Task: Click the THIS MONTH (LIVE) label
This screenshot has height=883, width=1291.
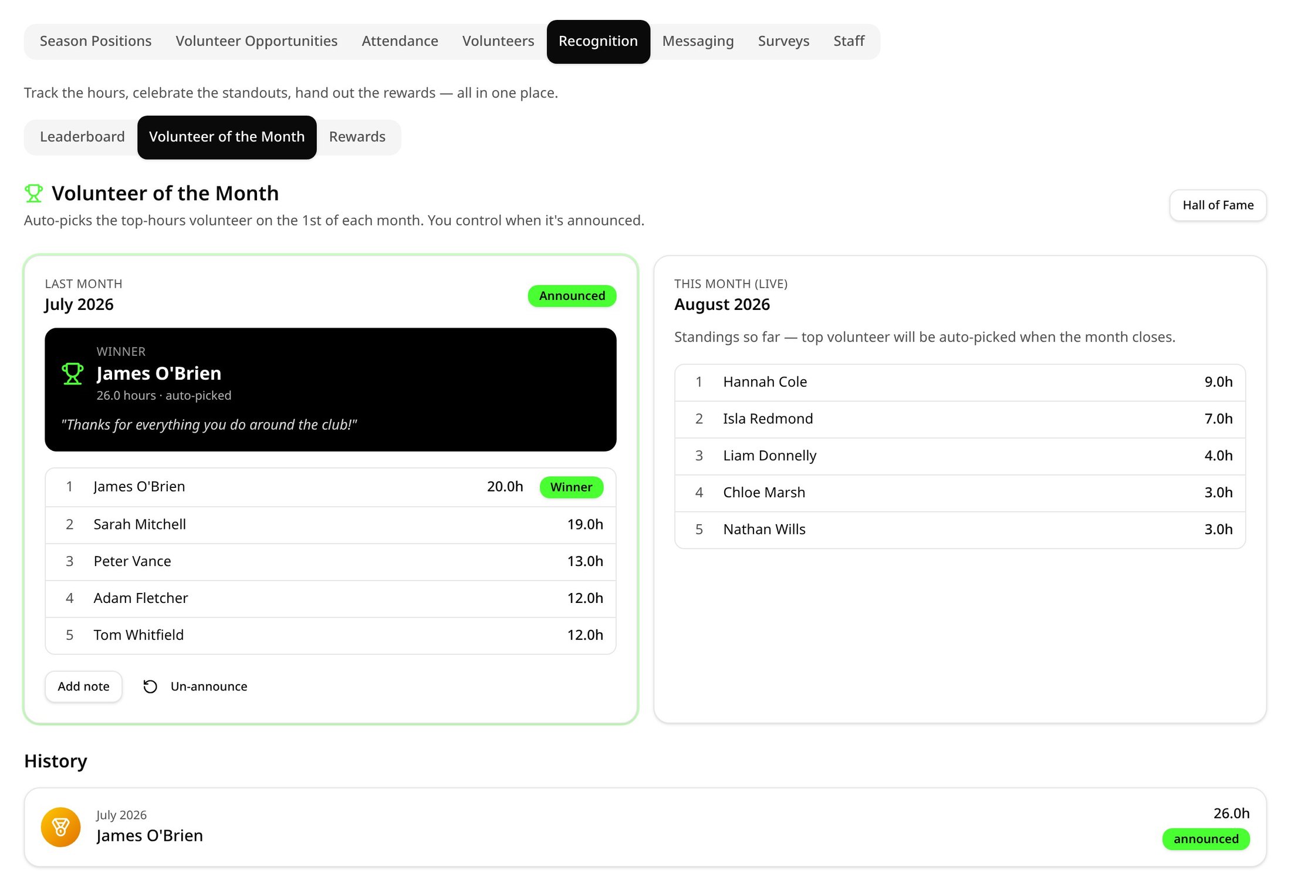Action: pos(731,284)
